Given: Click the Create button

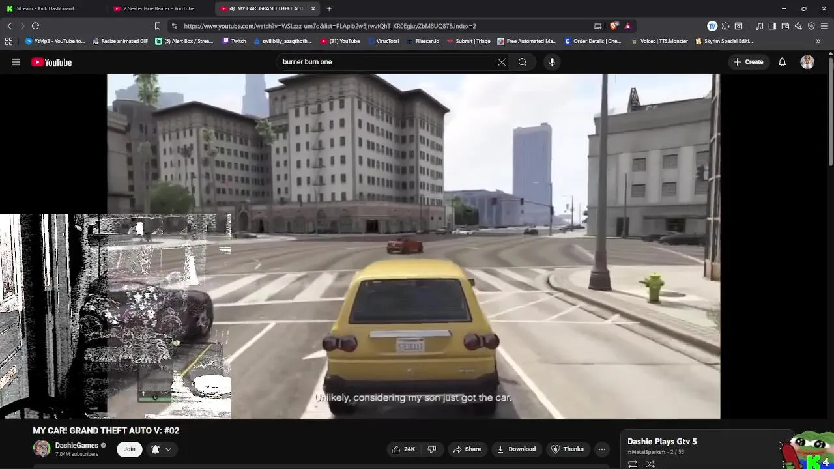Looking at the screenshot, I should click(x=748, y=62).
